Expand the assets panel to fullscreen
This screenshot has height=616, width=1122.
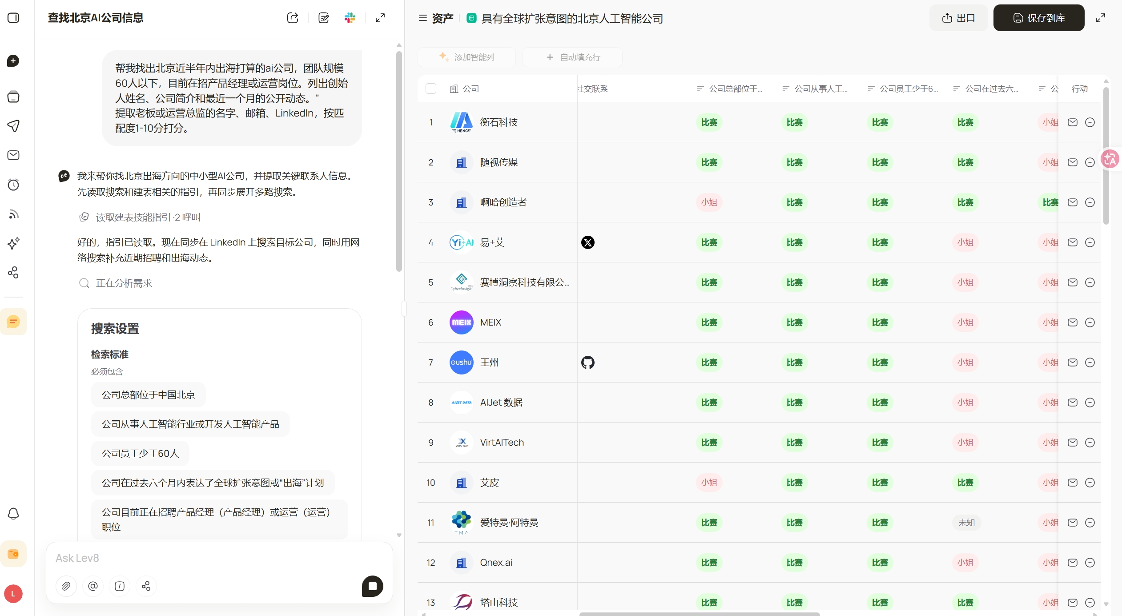pyautogui.click(x=1101, y=18)
